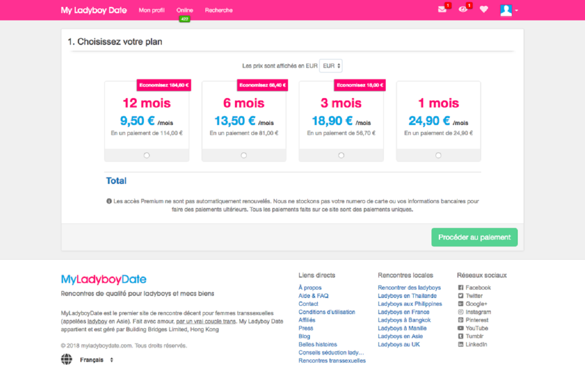Open the Aide & FAQ link
The height and width of the screenshot is (365, 585).
point(314,296)
